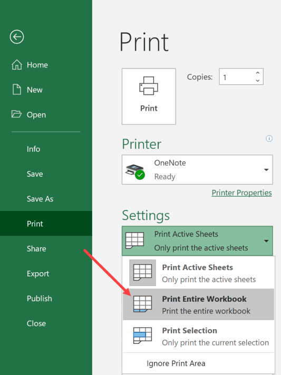Viewport: 281px width, 375px height.
Task: Click Save in the sidebar
Action: (46, 174)
